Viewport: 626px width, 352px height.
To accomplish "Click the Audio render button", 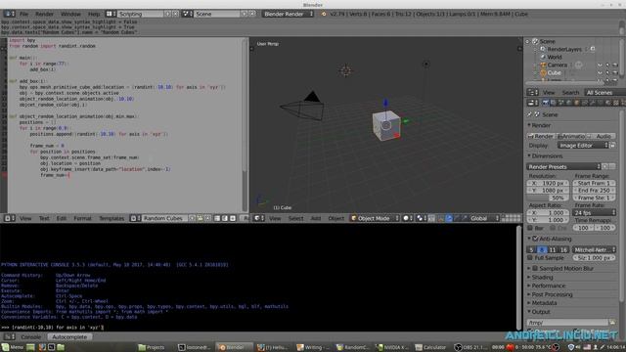I will (601, 136).
